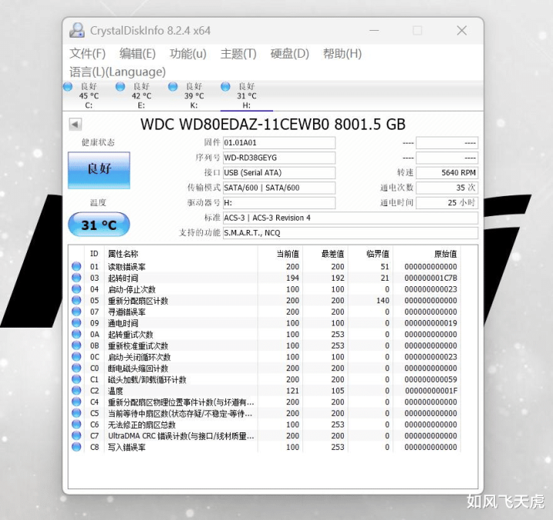The height and width of the screenshot is (520, 553).
Task: Click status orb for attribute C5 row
Action: [x=76, y=413]
